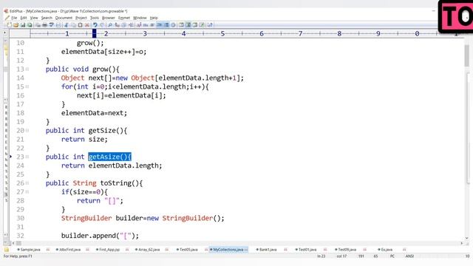Click line number 24 in the gutter
Image resolution: width=473 pixels, height=266 pixels.
pyautogui.click(x=20, y=166)
